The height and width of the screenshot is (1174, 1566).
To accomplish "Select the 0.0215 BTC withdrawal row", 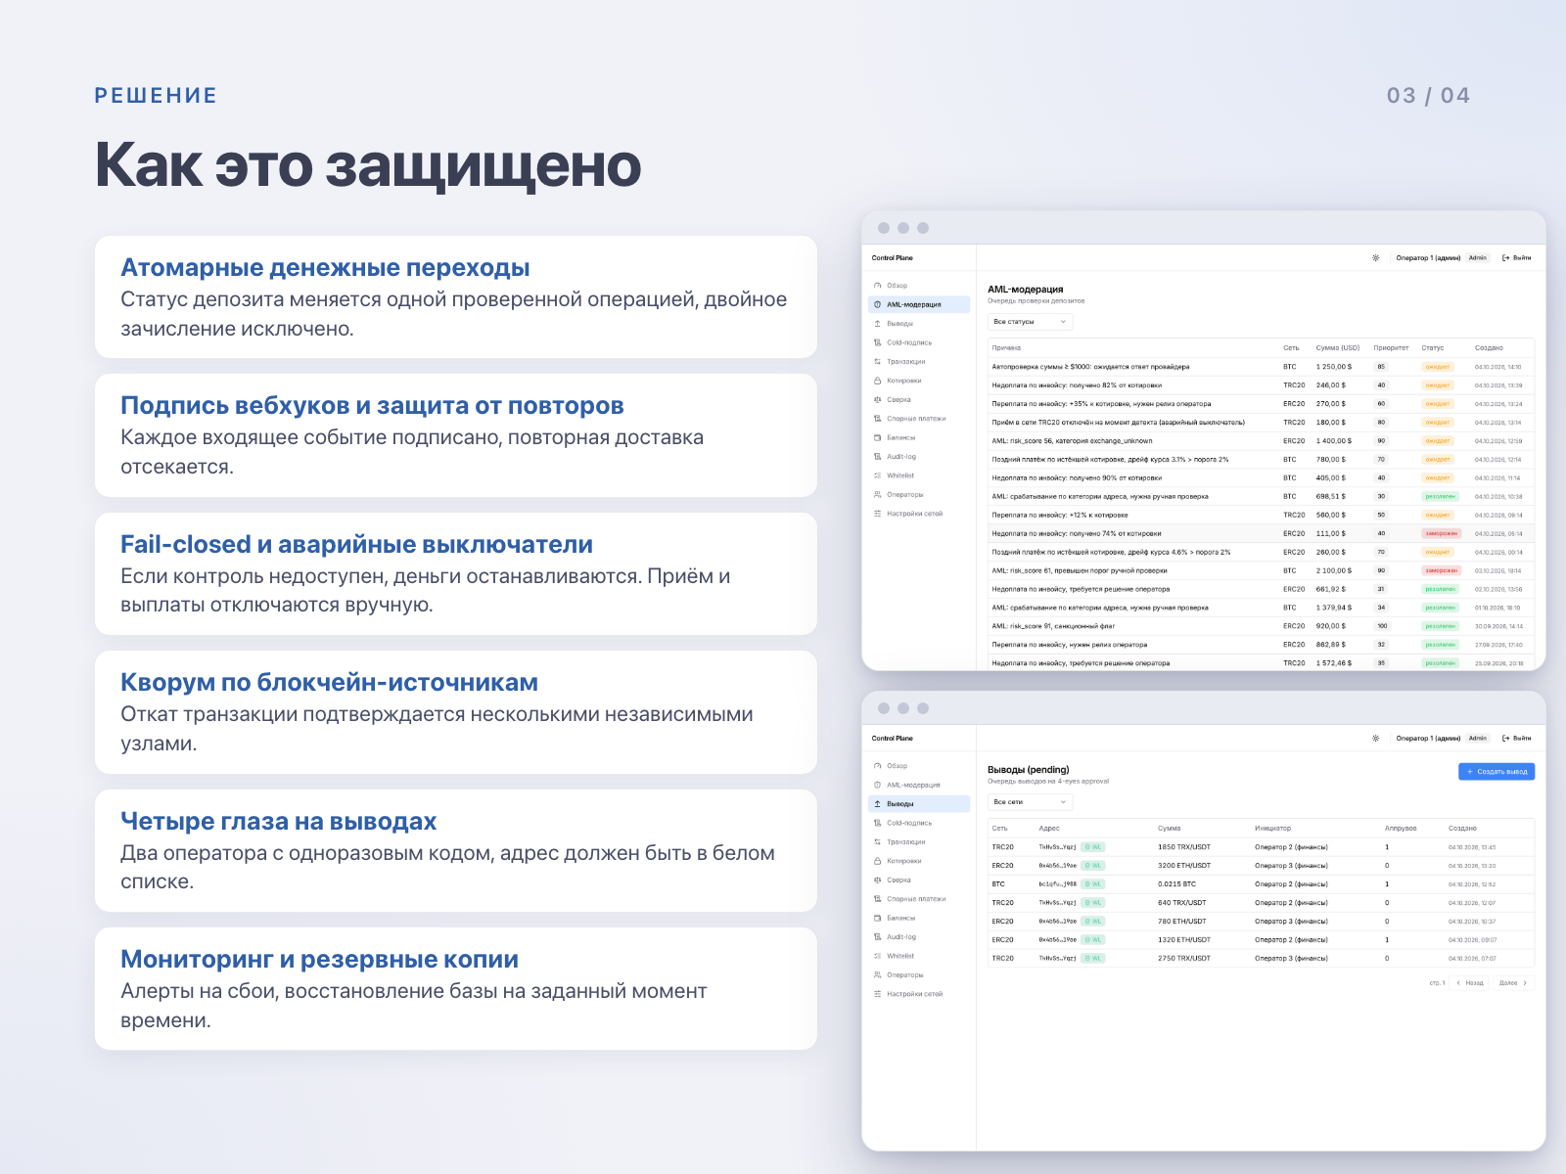I will pyautogui.click(x=1261, y=884).
